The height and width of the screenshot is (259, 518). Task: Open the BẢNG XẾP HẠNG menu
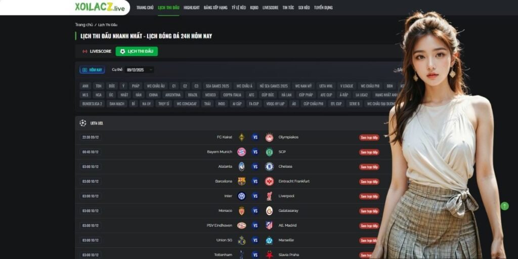pos(215,7)
